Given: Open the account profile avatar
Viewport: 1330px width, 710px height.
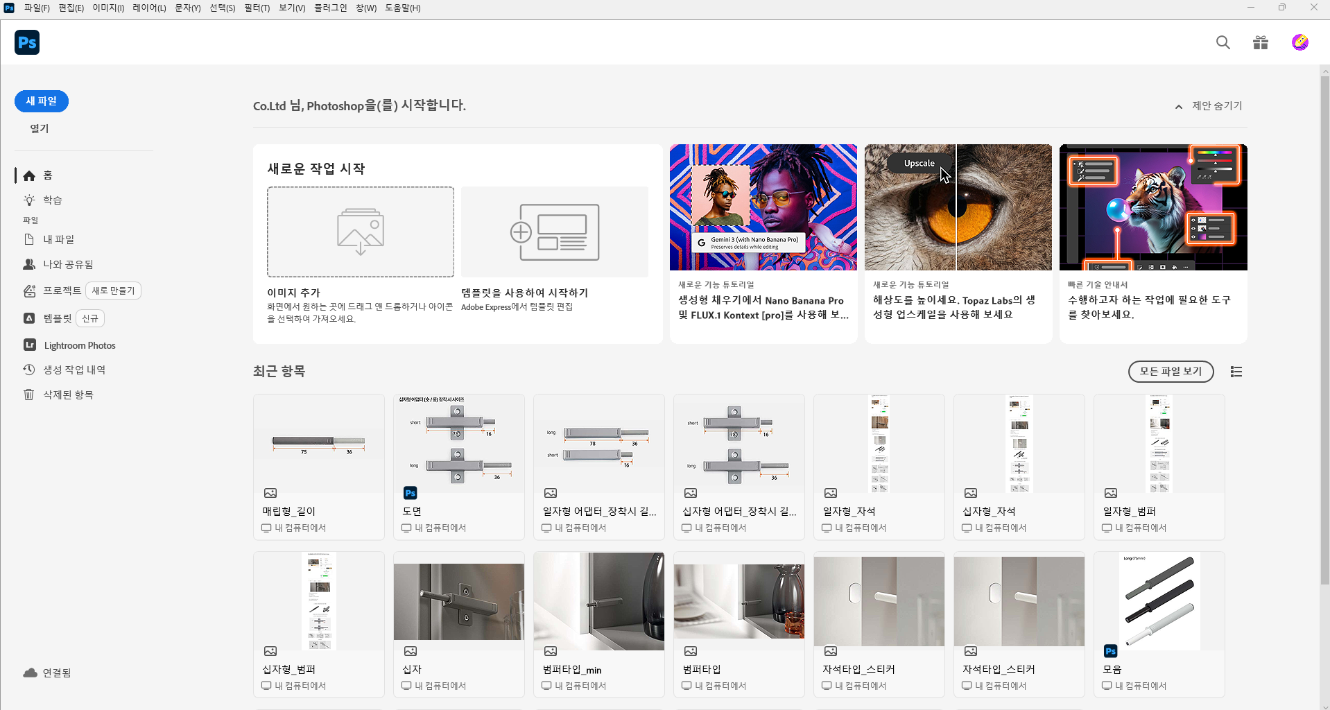Looking at the screenshot, I should tap(1300, 43).
